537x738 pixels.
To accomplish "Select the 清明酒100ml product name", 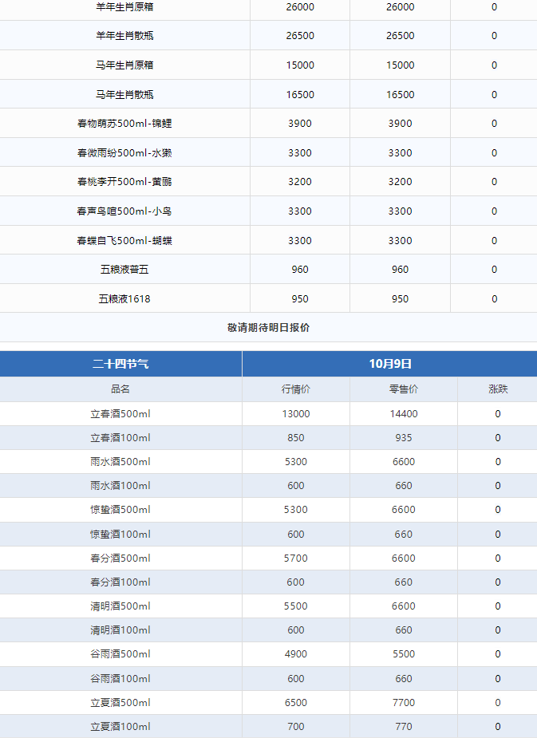I will pos(120,630).
